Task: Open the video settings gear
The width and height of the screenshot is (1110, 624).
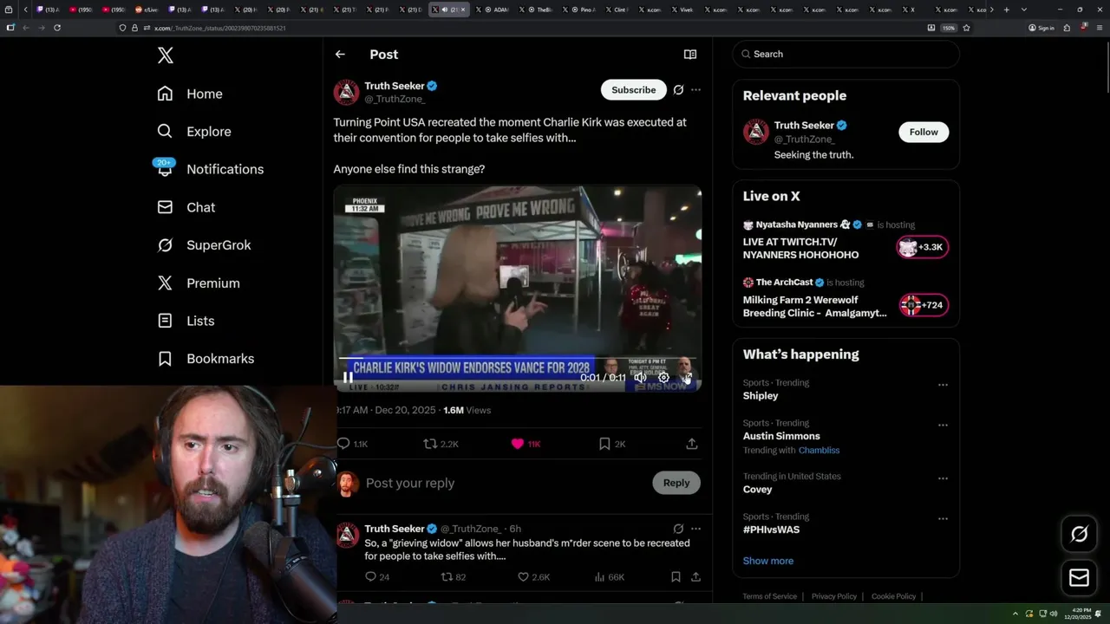Action: 663,377
